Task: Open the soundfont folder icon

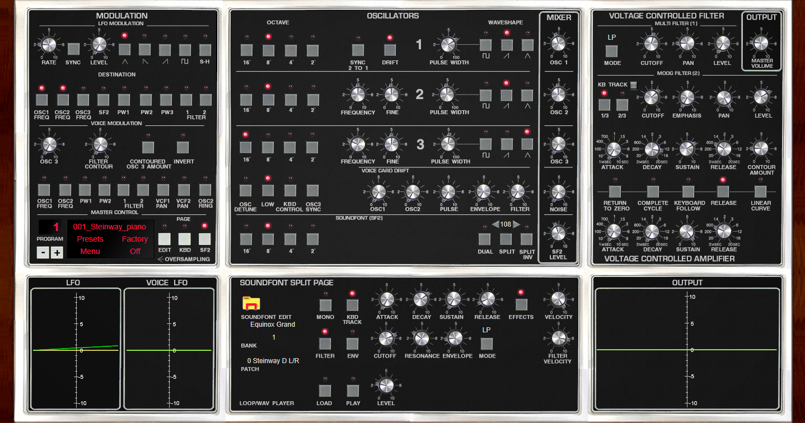Action: (251, 303)
